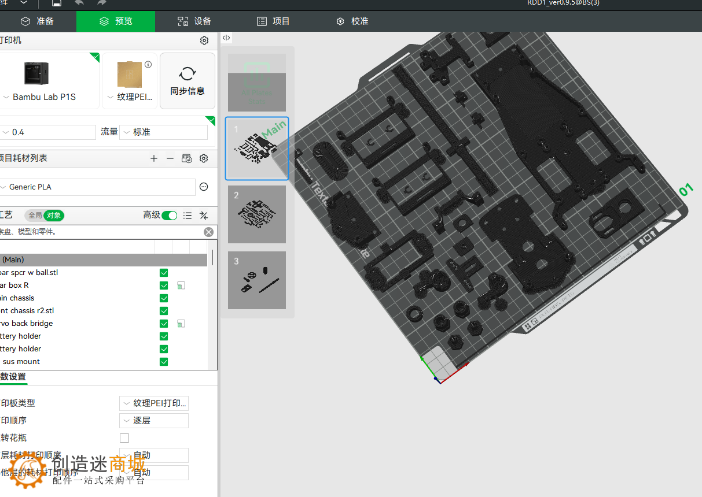Click the undo arrow icon
The height and width of the screenshot is (497, 702).
(x=79, y=3)
